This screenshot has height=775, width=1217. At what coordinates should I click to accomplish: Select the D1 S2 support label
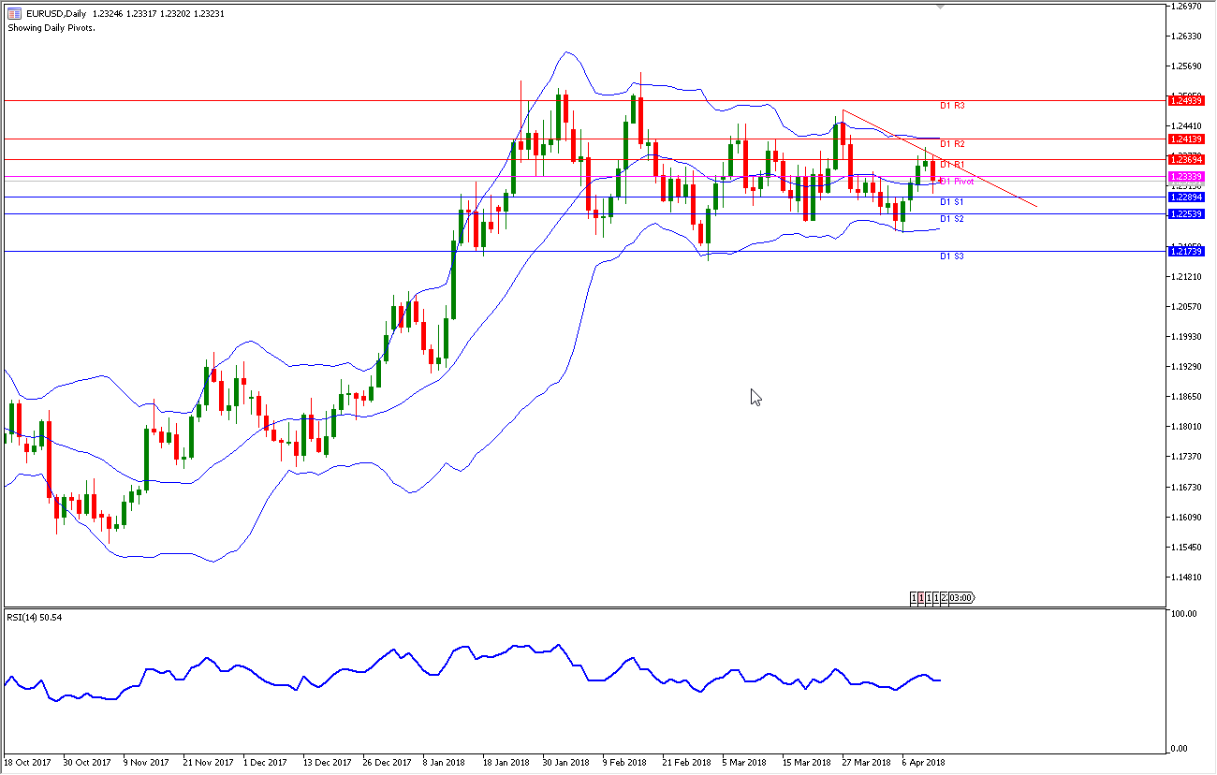[952, 219]
